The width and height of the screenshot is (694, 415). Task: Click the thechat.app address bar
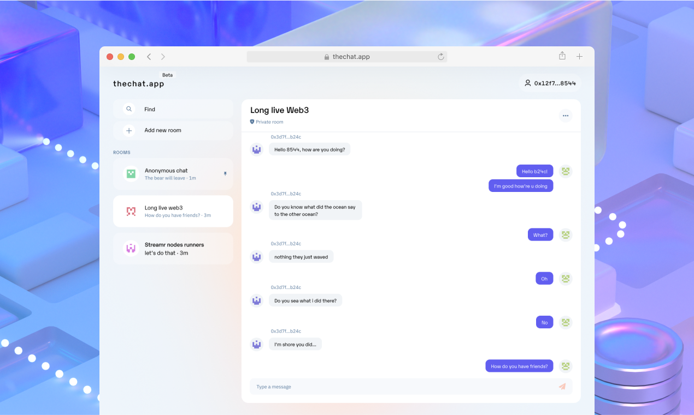coord(347,57)
